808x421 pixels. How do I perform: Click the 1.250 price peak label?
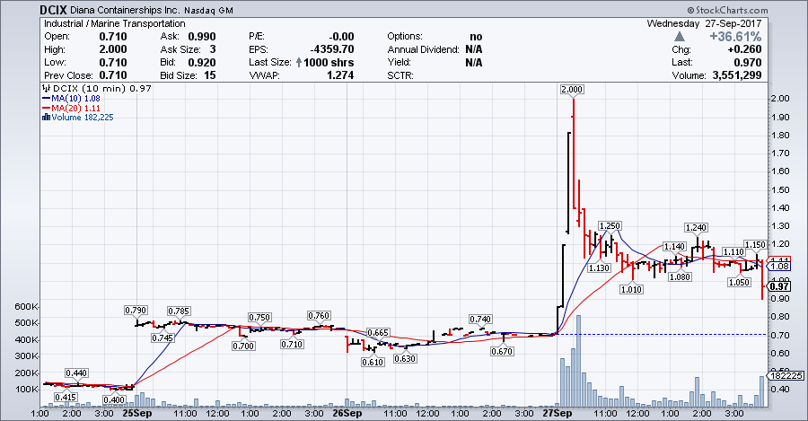click(x=610, y=225)
